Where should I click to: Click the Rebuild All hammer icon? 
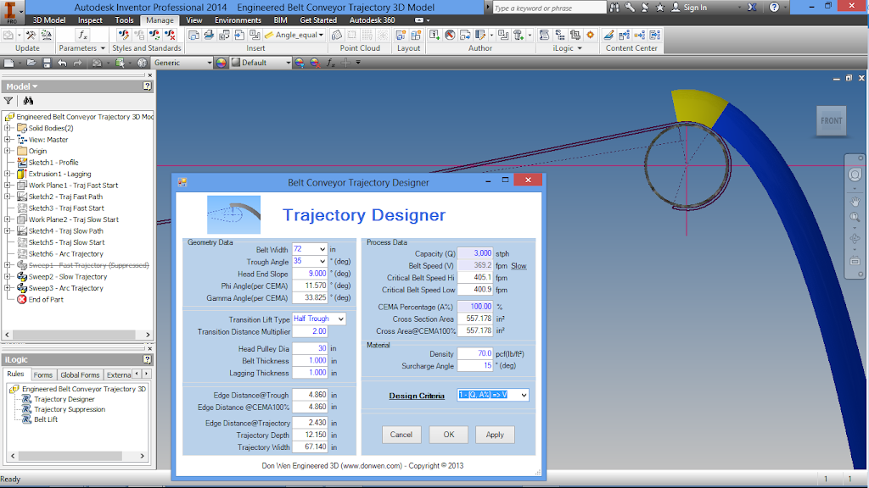31,35
